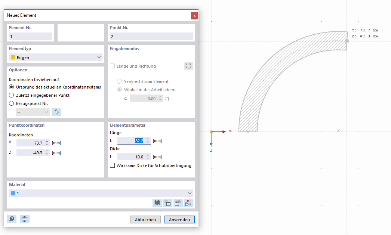Click the angle α value field

[144, 98]
